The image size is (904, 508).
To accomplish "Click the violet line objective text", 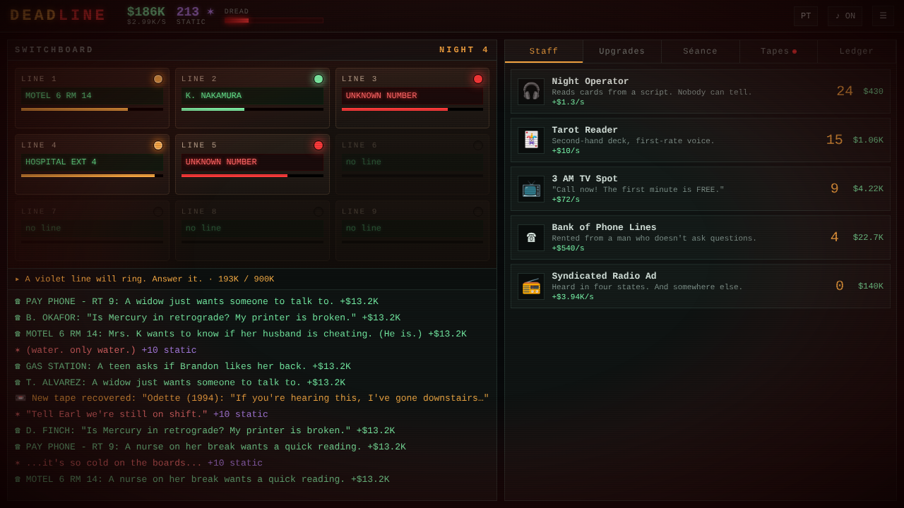I will pos(144,279).
